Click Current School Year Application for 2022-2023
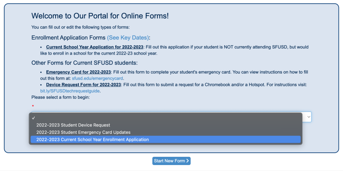Image resolution: width=343 pixels, height=171 pixels. point(95,47)
